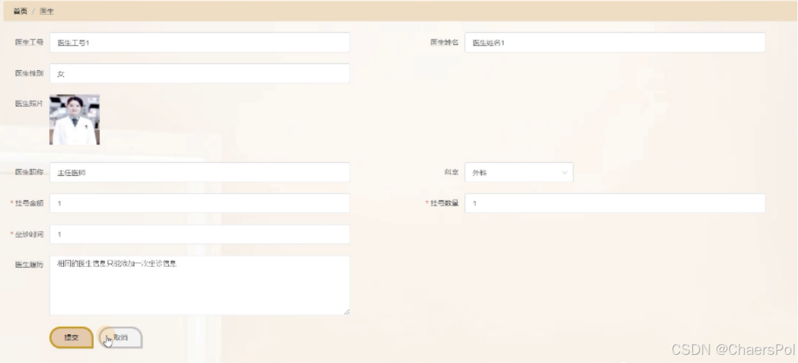798x363 pixels.
Task: Click inside the 医生履历 textarea
Action: coord(200,286)
